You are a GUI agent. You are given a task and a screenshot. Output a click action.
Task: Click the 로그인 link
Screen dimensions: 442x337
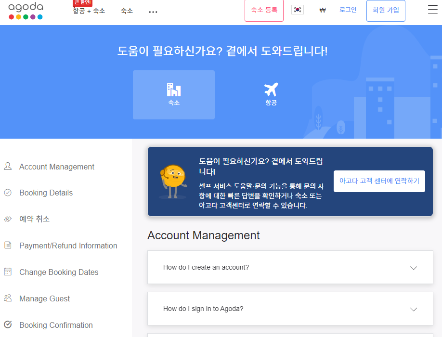pyautogui.click(x=348, y=10)
